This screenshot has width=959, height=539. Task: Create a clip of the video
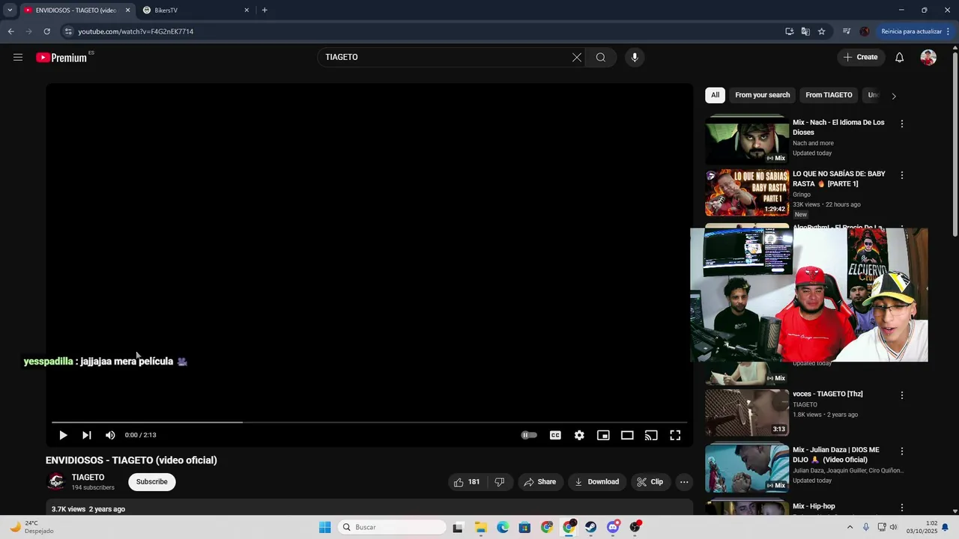pyautogui.click(x=650, y=482)
